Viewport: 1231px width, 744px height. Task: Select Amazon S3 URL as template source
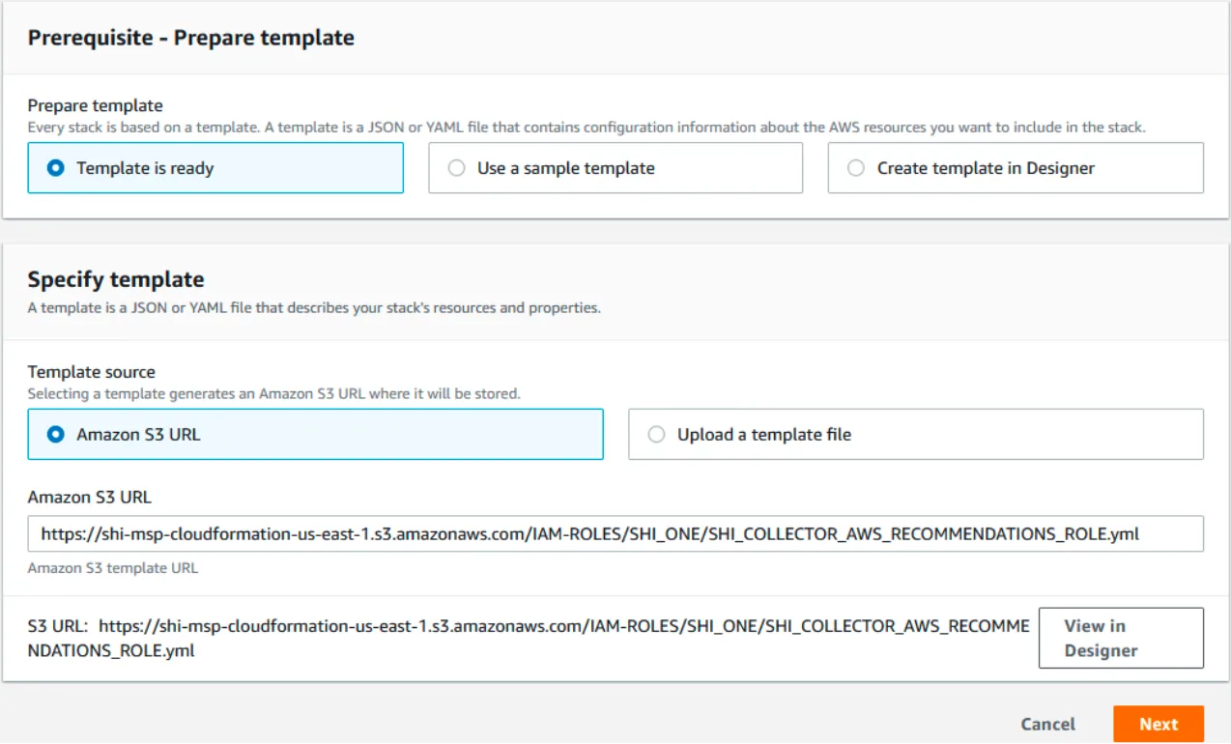(x=315, y=435)
